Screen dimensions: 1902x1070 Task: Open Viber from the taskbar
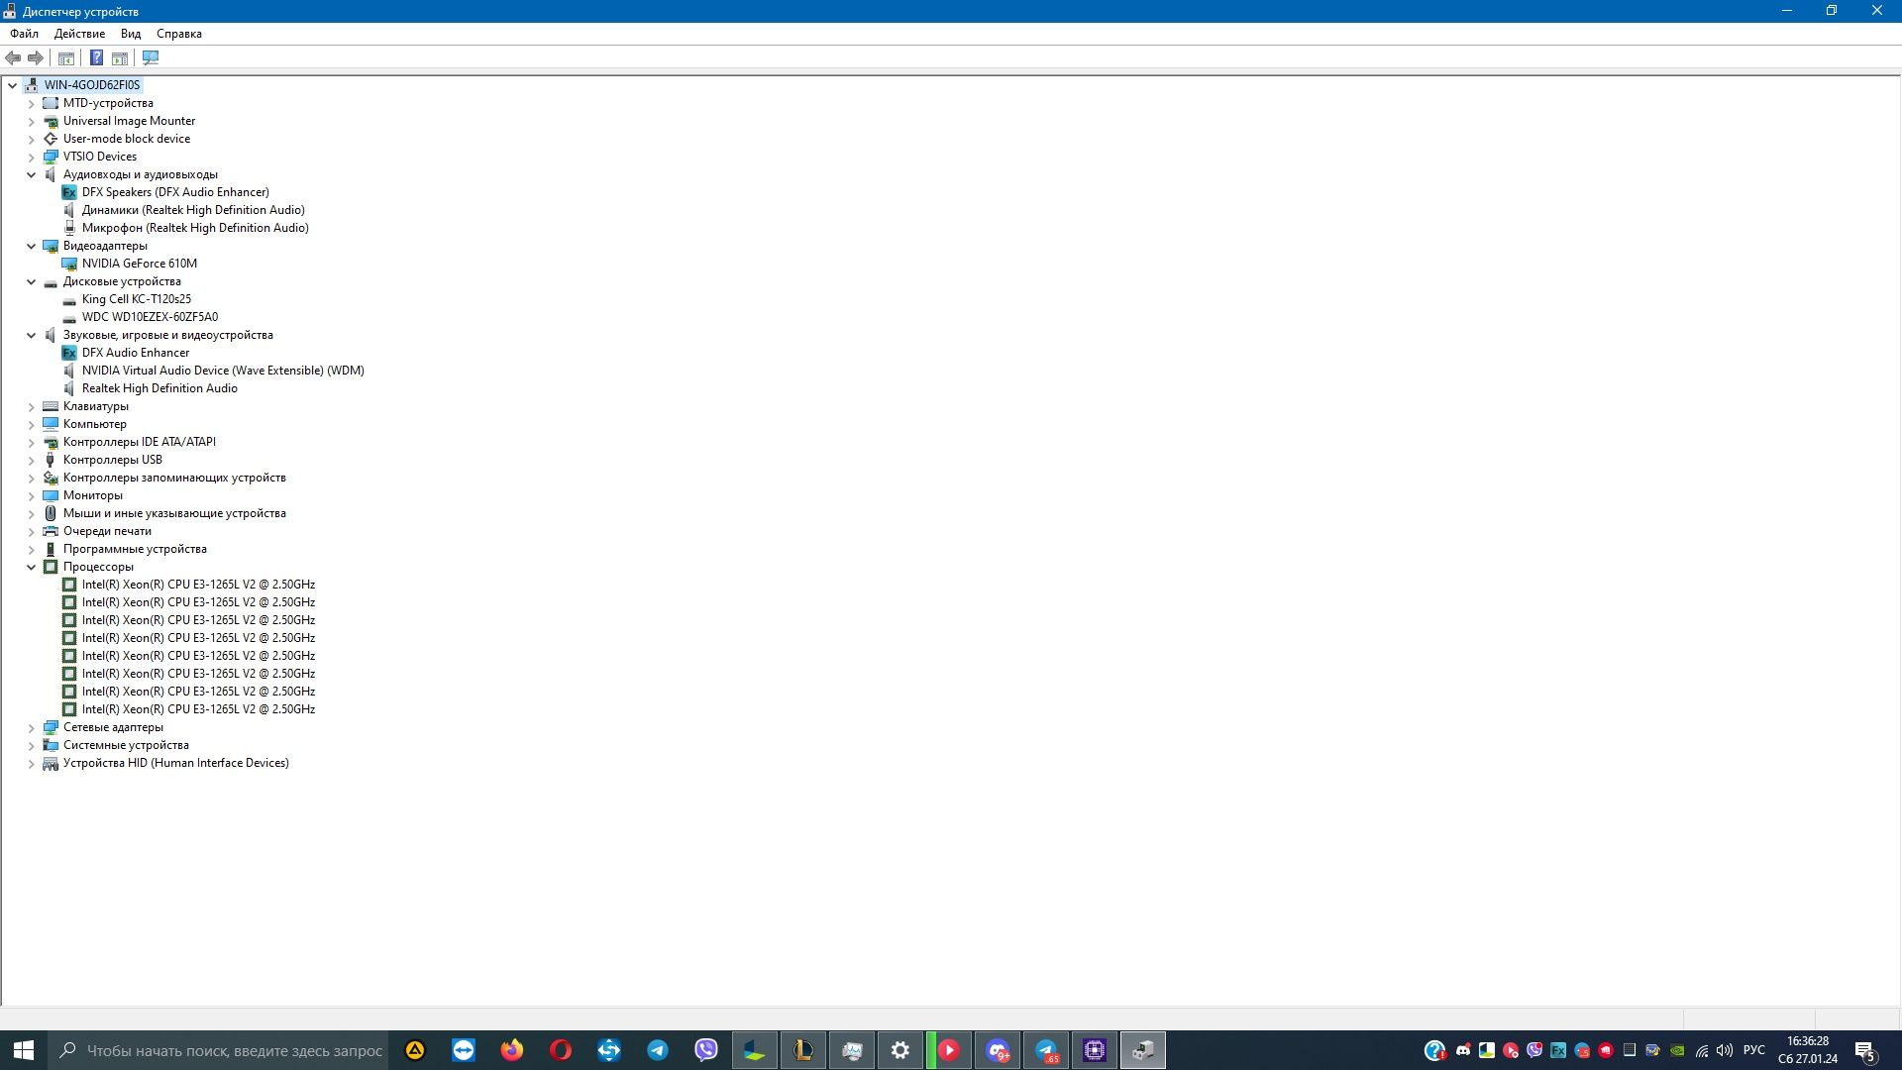coord(706,1050)
